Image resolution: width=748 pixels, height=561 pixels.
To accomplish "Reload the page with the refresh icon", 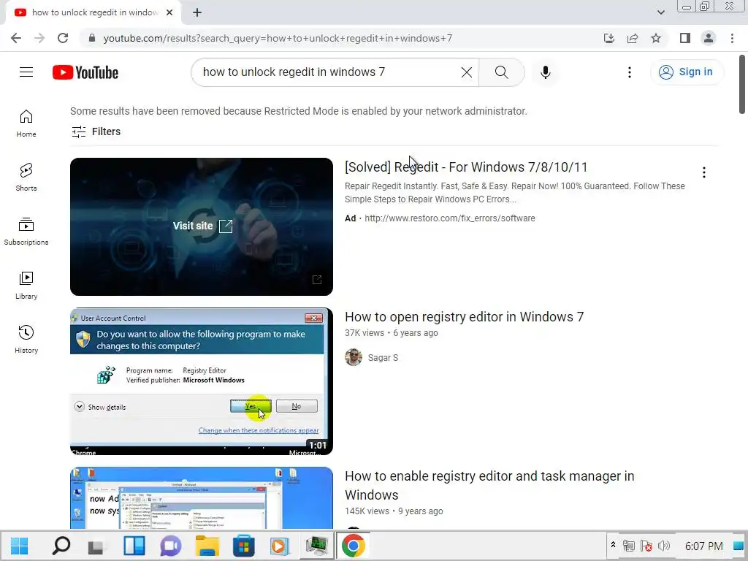I will coord(63,38).
